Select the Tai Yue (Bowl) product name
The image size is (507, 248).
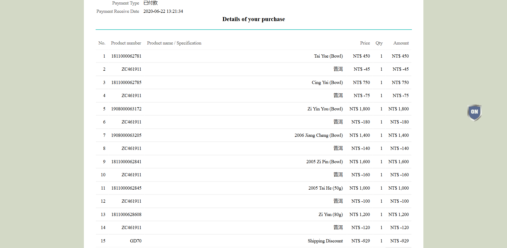(328, 56)
